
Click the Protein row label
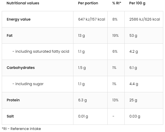(13, 100)
